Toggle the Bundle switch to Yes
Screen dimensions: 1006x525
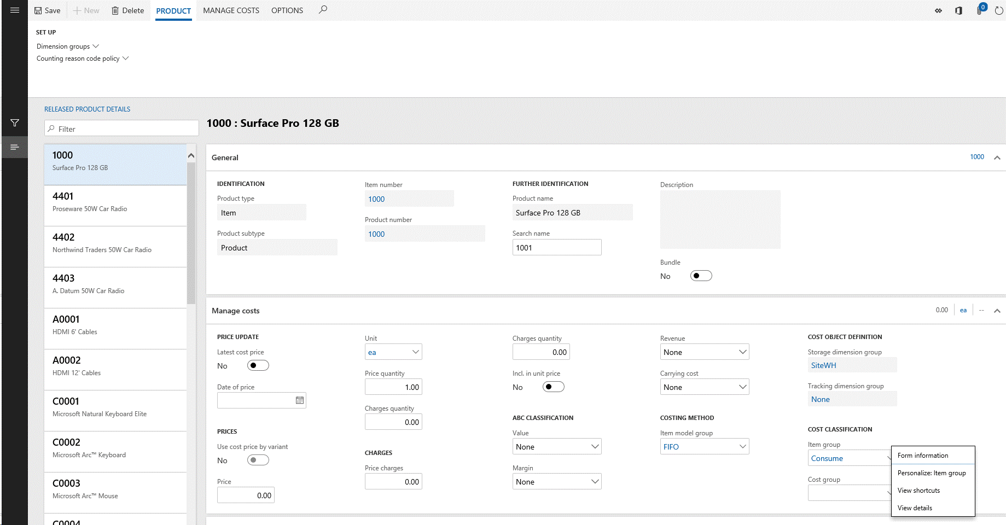click(x=701, y=275)
